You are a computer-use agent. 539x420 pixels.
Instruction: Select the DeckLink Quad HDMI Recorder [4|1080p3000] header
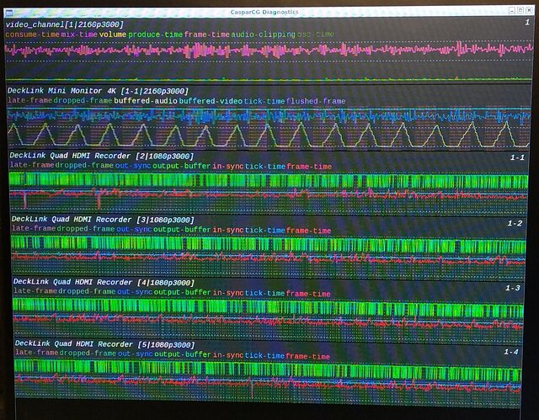tap(104, 282)
